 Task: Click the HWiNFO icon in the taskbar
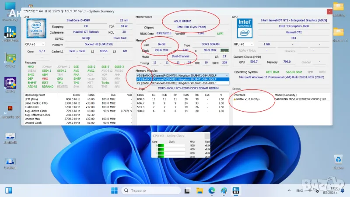coord(235,190)
